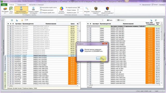Tick column B checkbox for ELECTROLUX EWF 12270 W

pos(8,27)
